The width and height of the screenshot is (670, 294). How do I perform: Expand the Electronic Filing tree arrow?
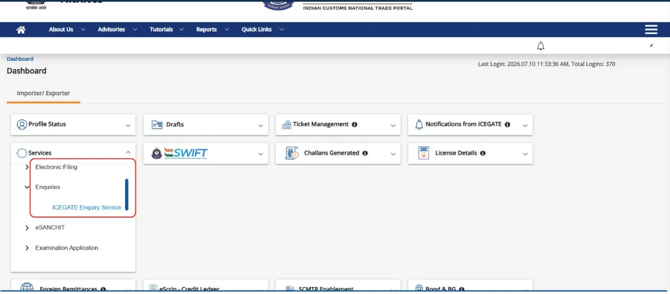27,167
